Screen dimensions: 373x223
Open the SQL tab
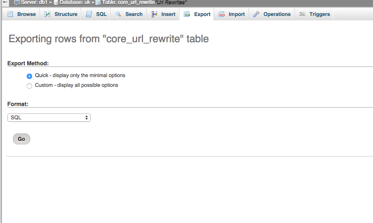[96, 14]
